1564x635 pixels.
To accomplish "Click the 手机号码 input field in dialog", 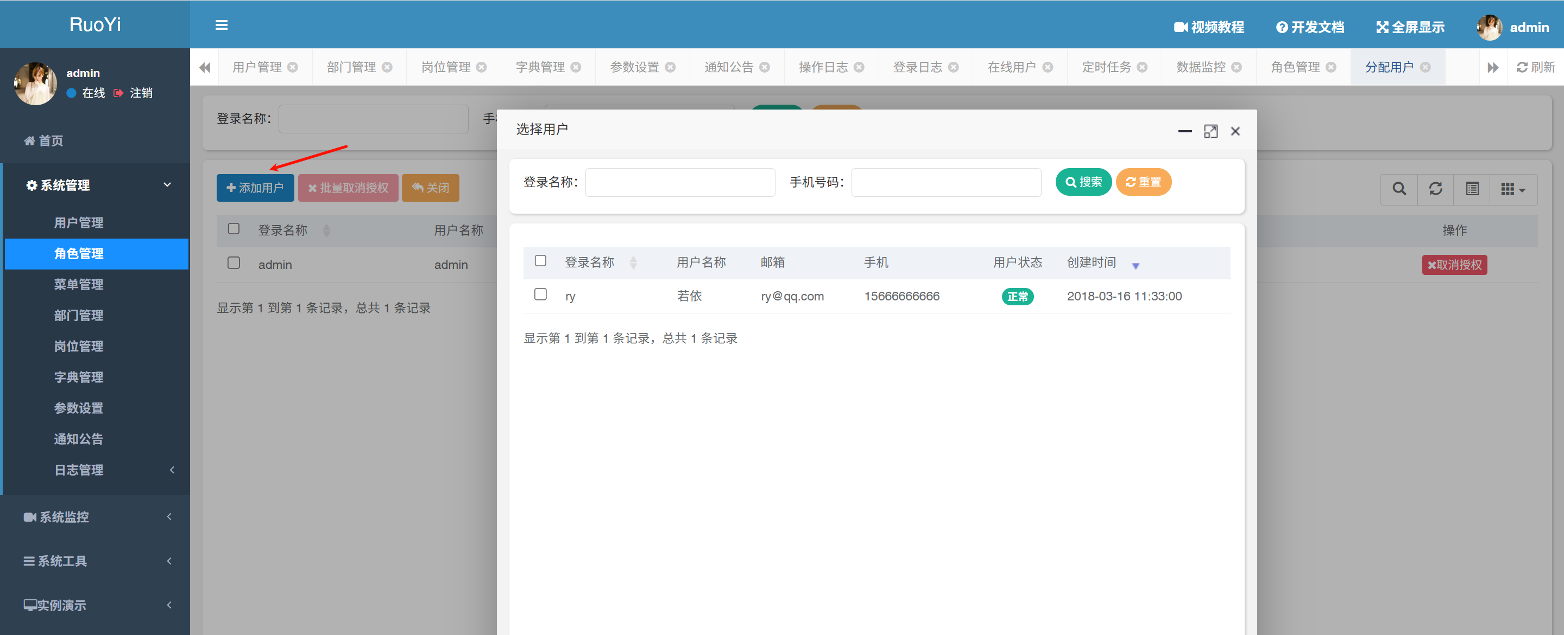I will point(946,183).
